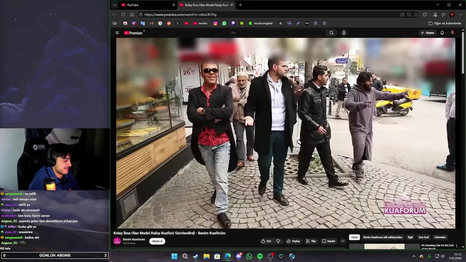Select the İlgili filter chip

[x=410, y=237]
